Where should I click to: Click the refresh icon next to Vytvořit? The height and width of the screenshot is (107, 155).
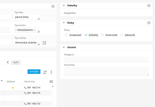point(45,72)
